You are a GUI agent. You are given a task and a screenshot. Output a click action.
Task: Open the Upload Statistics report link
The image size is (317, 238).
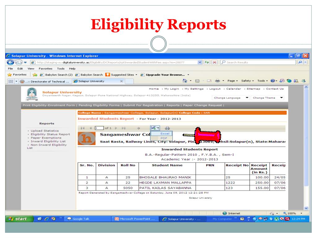tap(45, 131)
